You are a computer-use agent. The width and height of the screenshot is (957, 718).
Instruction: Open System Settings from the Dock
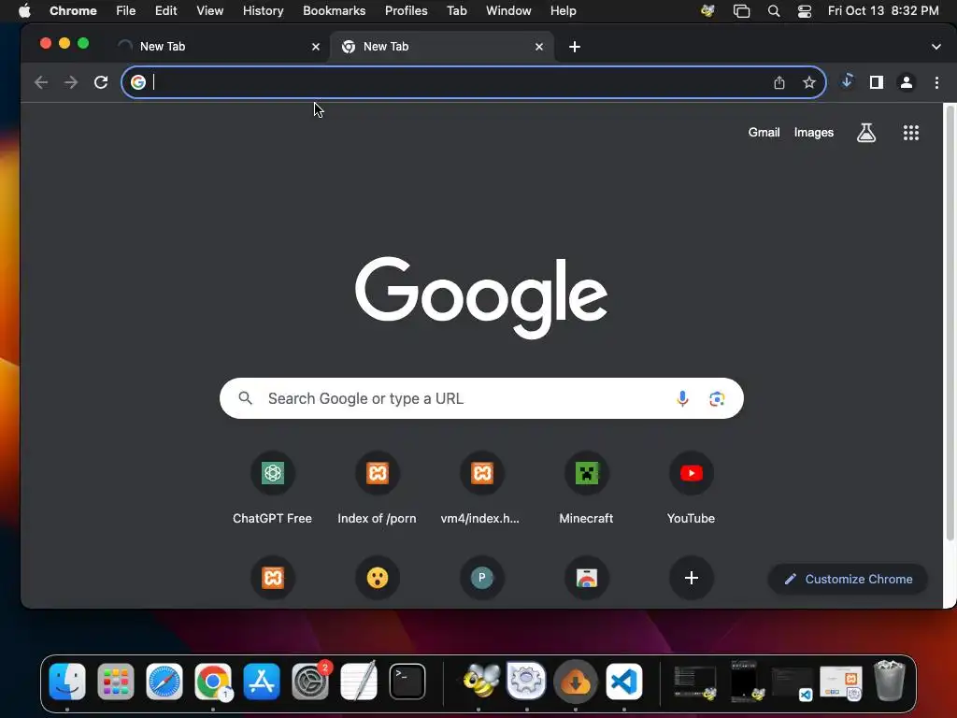click(310, 682)
